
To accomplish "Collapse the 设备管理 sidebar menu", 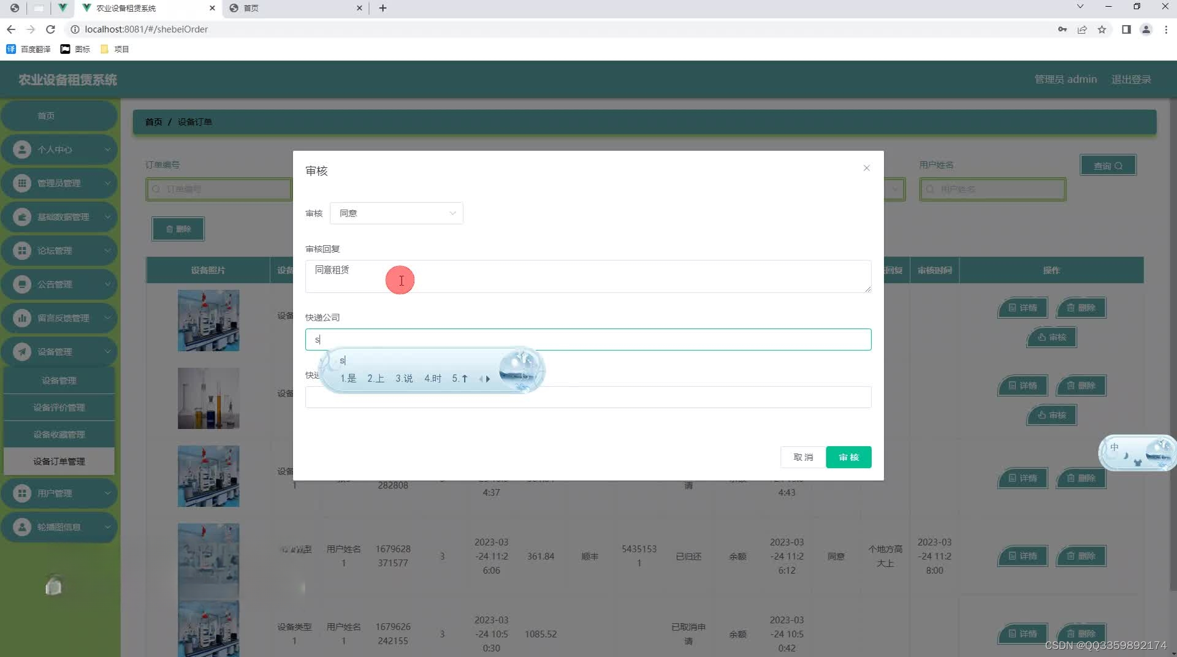I will 59,352.
